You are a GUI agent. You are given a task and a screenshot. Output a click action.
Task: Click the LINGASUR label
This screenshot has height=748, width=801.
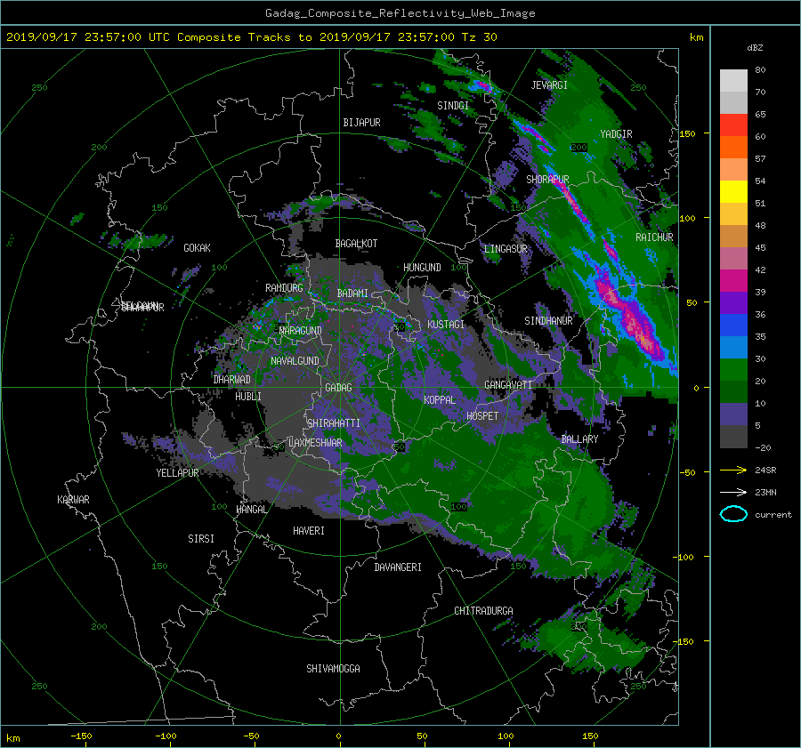[x=506, y=249]
